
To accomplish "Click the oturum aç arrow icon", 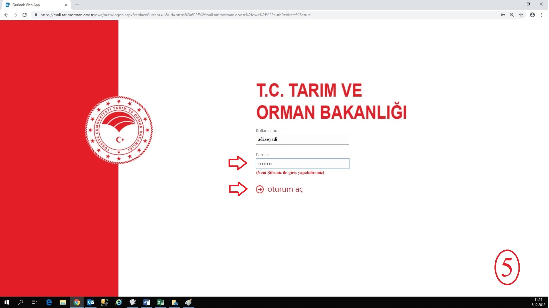I will pyautogui.click(x=260, y=190).
